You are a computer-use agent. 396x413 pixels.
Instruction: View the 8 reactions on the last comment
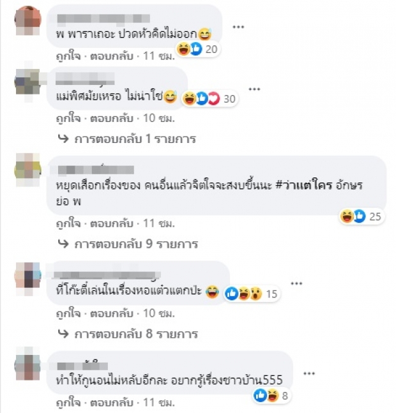point(271,395)
